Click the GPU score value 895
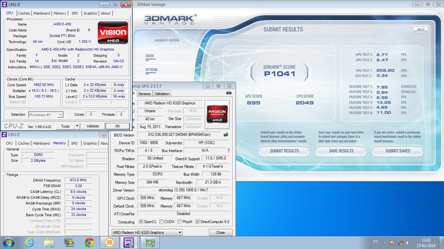Image resolution: width=444 pixels, height=249 pixels. [254, 103]
